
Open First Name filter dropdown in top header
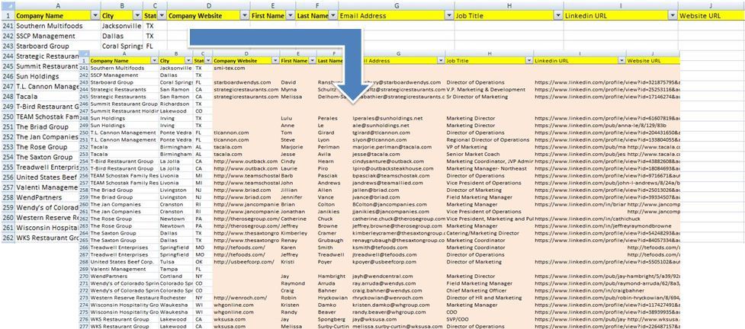(x=289, y=15)
